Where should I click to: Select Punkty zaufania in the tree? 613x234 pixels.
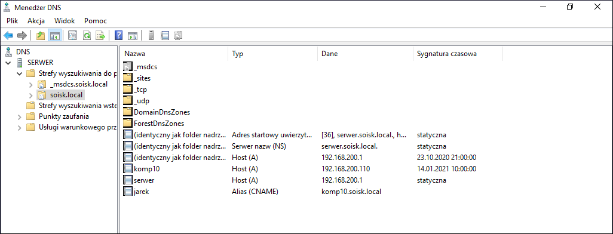(x=64, y=116)
